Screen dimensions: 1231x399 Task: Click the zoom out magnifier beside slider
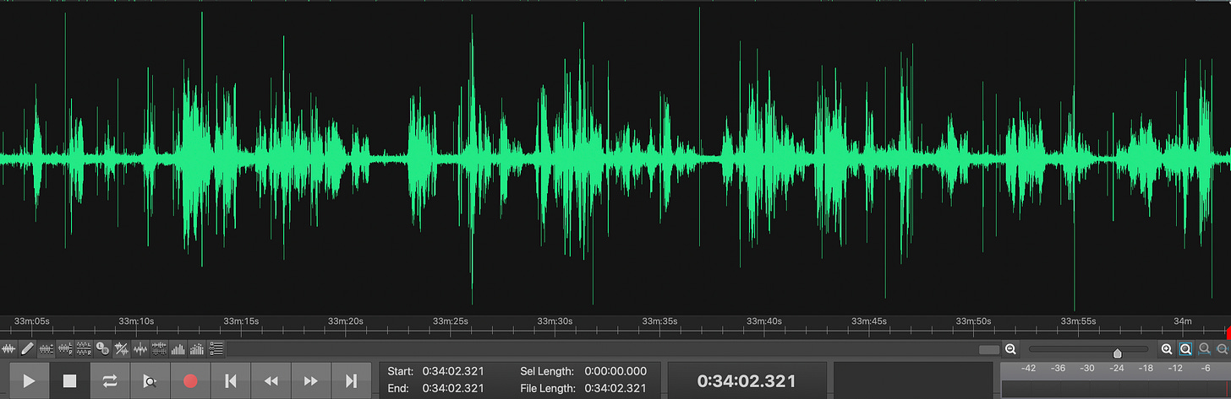(1010, 349)
